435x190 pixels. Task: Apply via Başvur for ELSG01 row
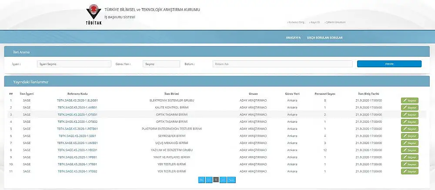coord(410,100)
